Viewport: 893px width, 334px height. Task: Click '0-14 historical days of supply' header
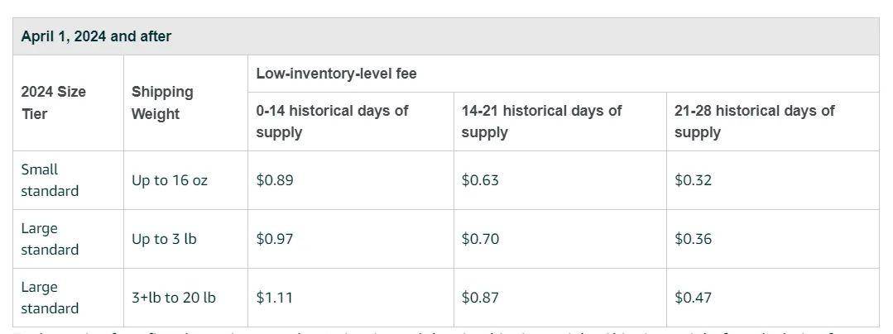click(332, 122)
